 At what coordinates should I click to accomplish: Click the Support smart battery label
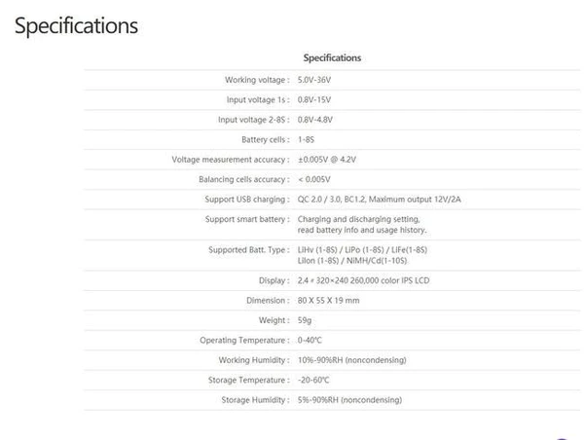pos(246,219)
